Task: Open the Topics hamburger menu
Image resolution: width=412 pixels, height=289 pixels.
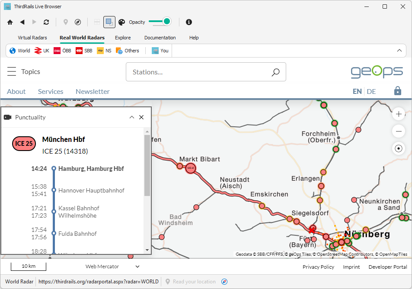Action: click(12, 71)
